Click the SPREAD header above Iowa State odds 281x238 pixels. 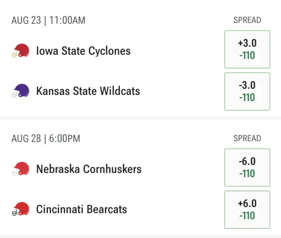pos(247,20)
